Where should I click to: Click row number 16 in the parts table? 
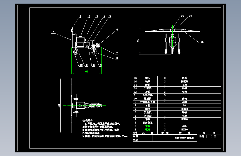(135, 78)
